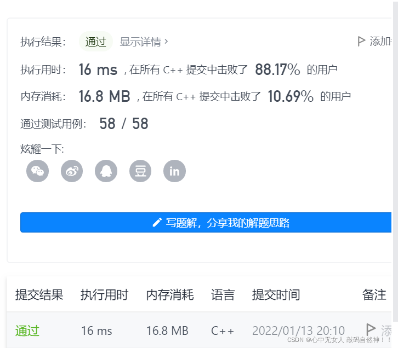This screenshot has width=398, height=348.
Task: Click the 16.8 MB cell in table row
Action: tap(167, 331)
